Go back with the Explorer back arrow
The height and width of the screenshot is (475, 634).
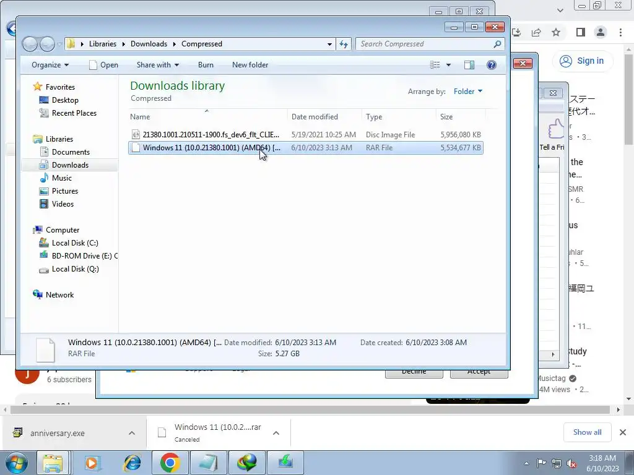click(30, 44)
